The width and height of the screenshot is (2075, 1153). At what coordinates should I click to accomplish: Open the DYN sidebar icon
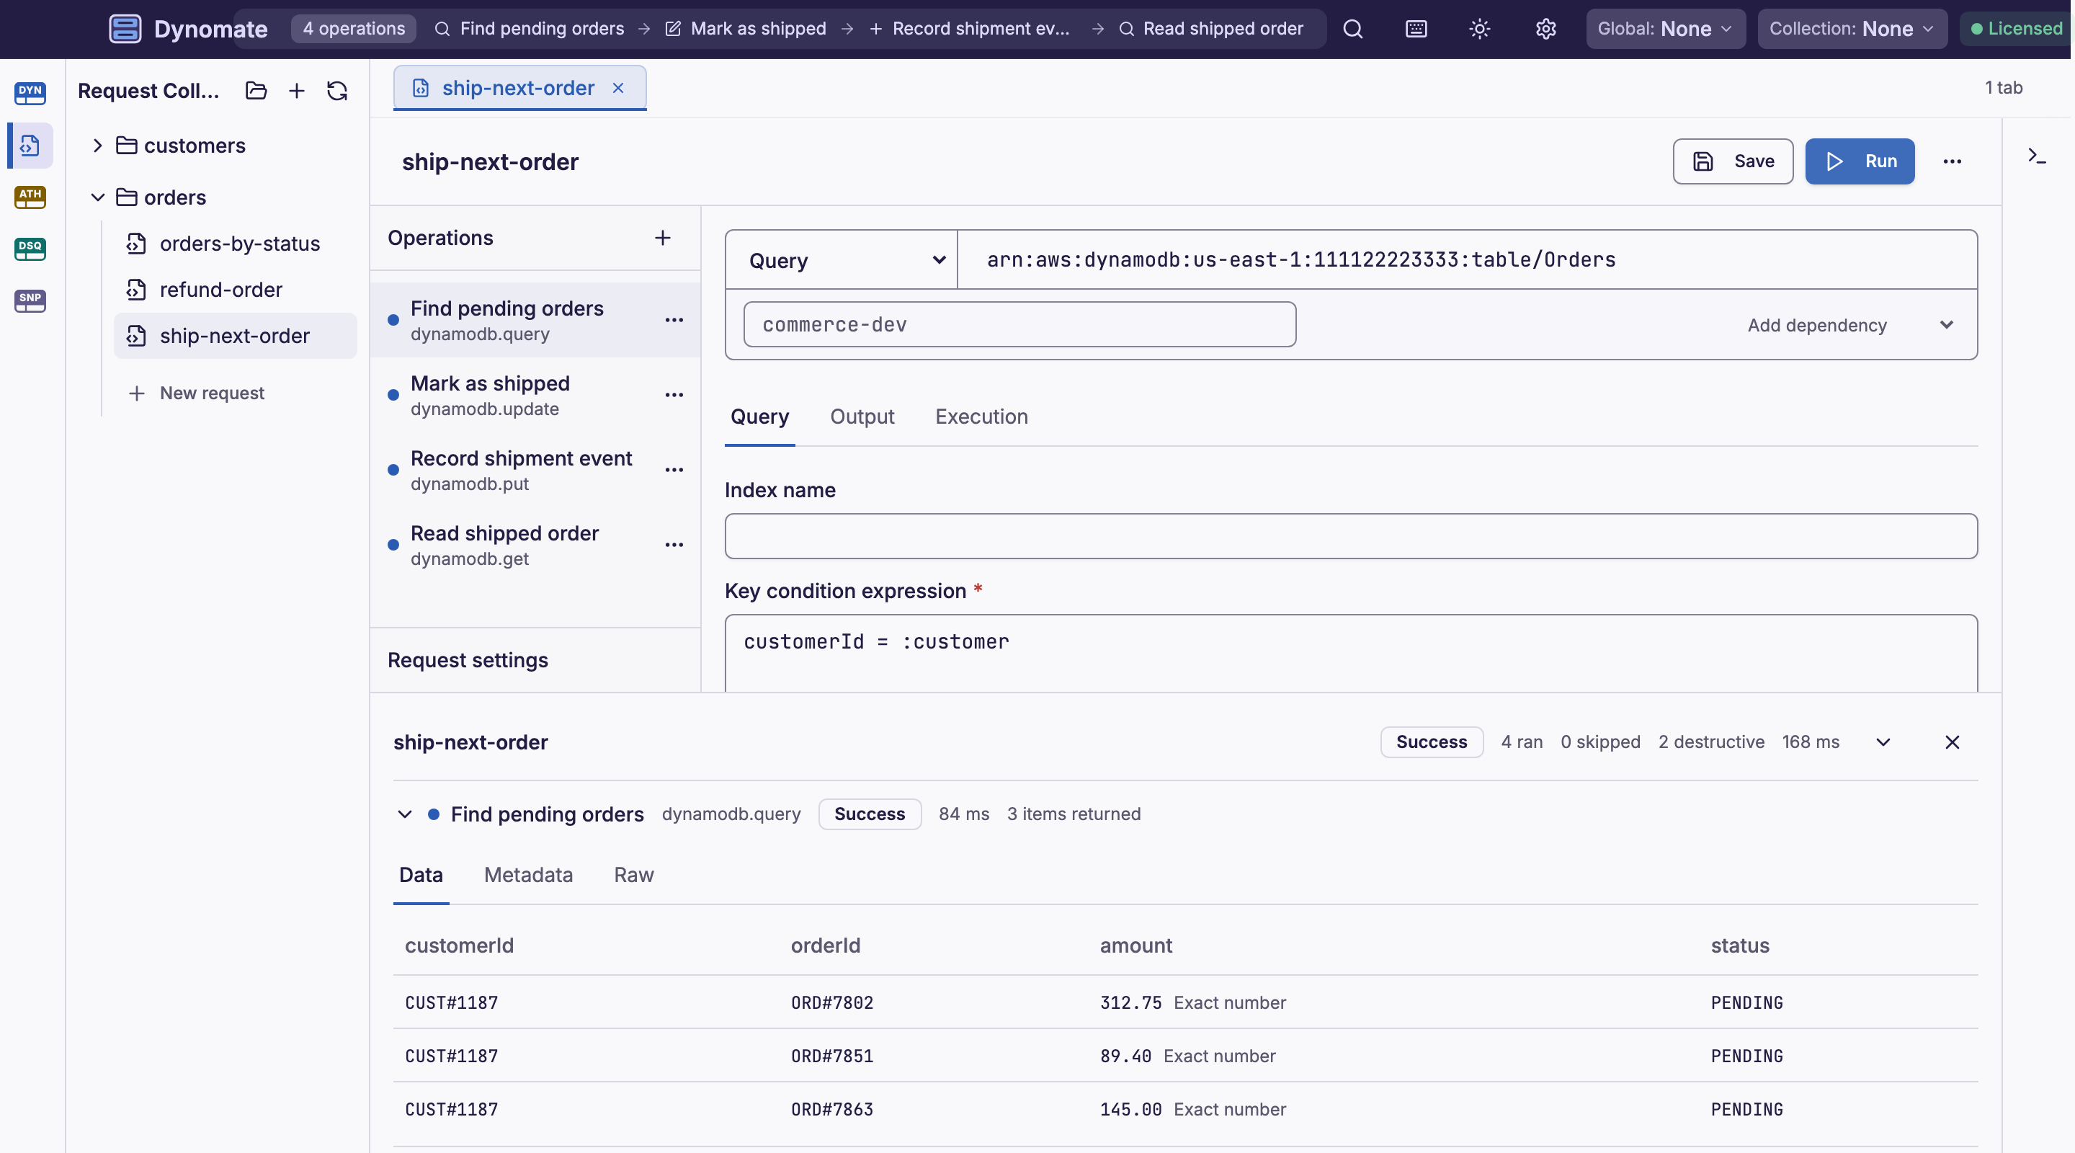[x=30, y=94]
